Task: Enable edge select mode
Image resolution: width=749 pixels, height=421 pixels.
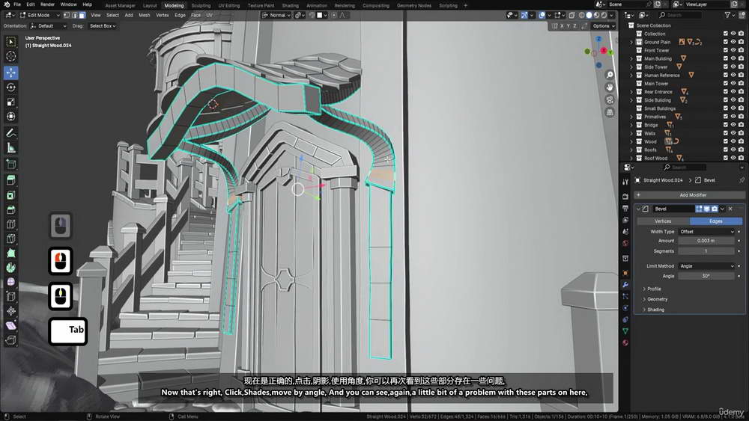Action: coord(74,15)
